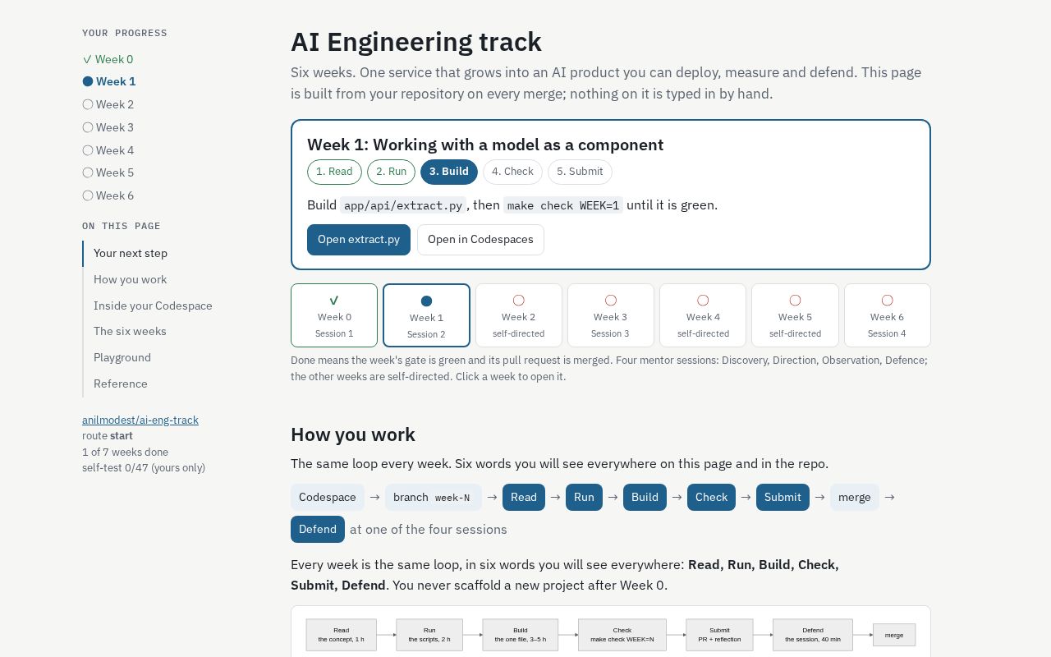The image size is (1051, 657).
Task: Click the 'app/api/extract.py' code snippet
Action: click(403, 205)
